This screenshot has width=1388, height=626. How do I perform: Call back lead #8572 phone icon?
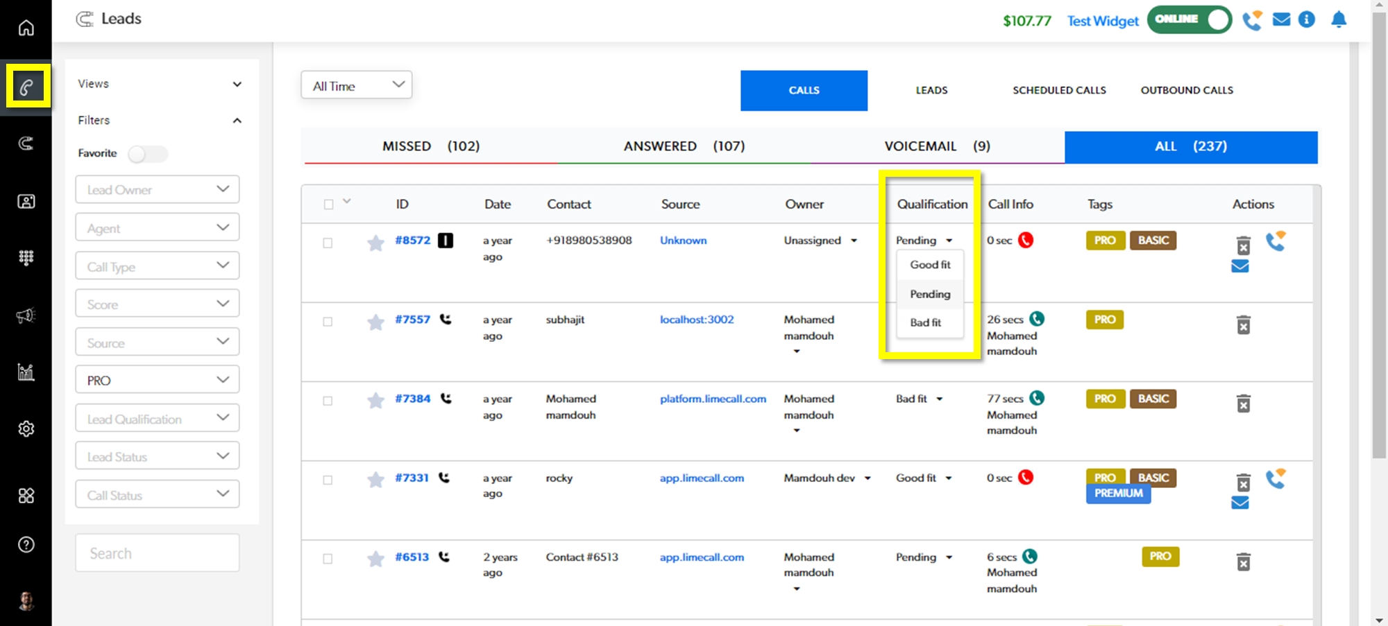pos(1275,241)
